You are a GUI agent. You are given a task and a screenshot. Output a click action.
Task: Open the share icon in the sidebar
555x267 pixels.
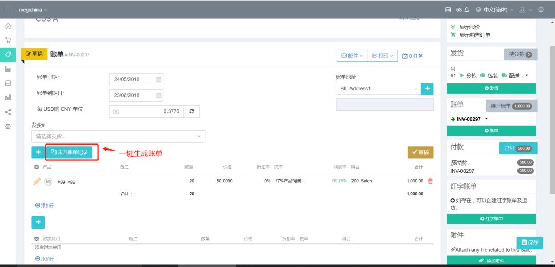click(x=8, y=112)
